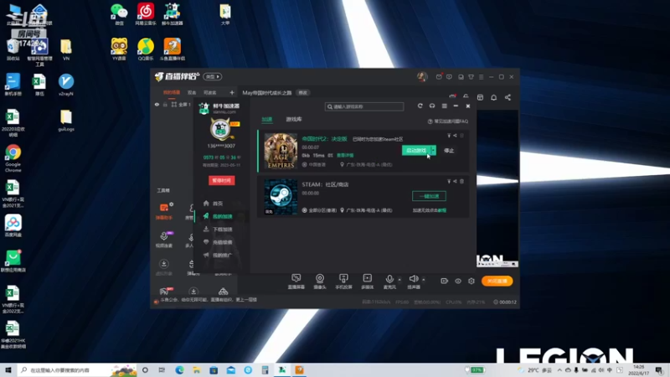Open download acceleration menu item

point(218,230)
